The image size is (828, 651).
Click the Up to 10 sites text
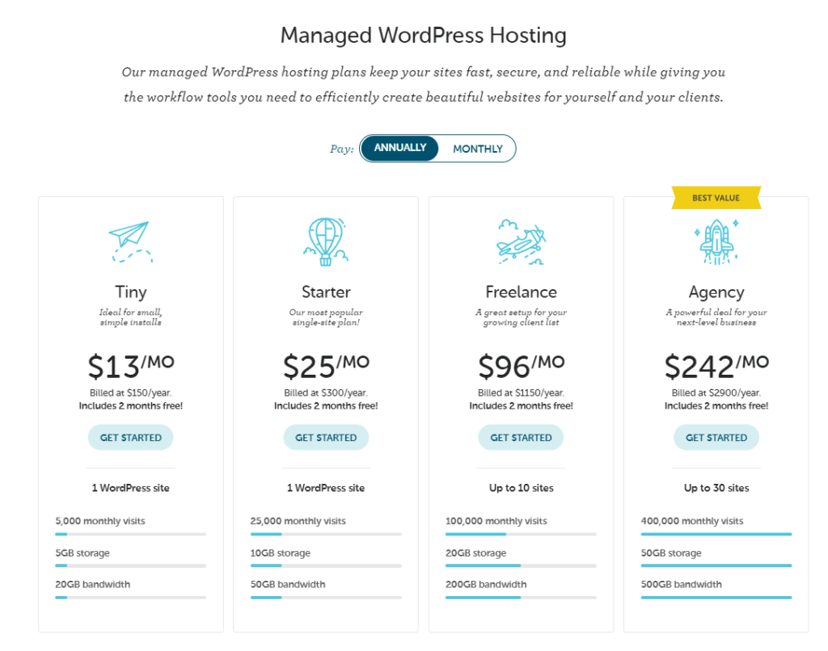521,488
